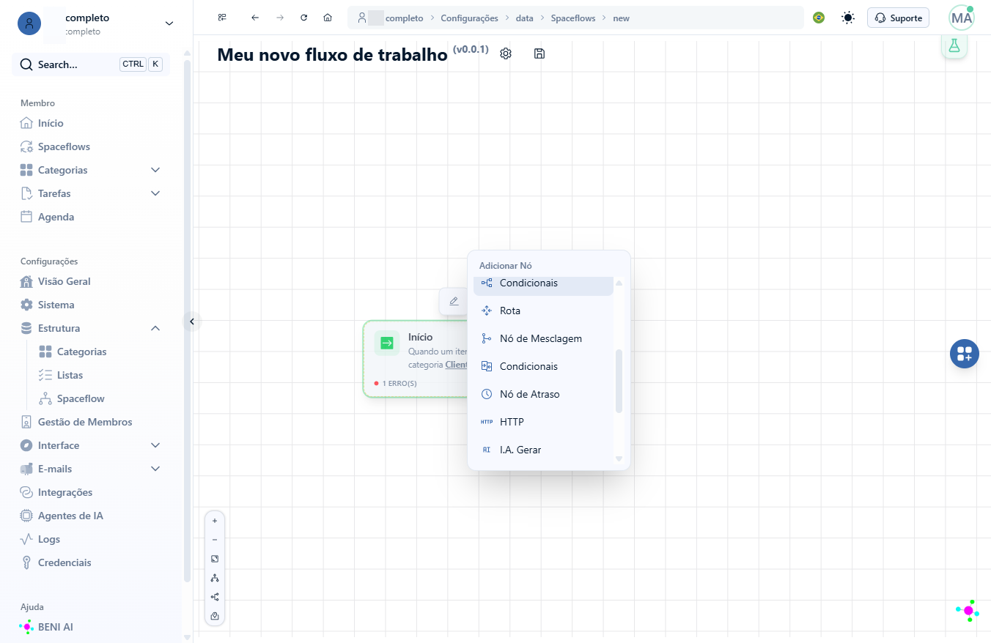
Task: Collapse the Estrutura section
Action: (155, 328)
